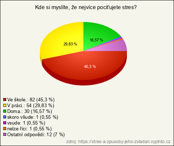Click the V práci.: 54 legend label

[31, 105]
